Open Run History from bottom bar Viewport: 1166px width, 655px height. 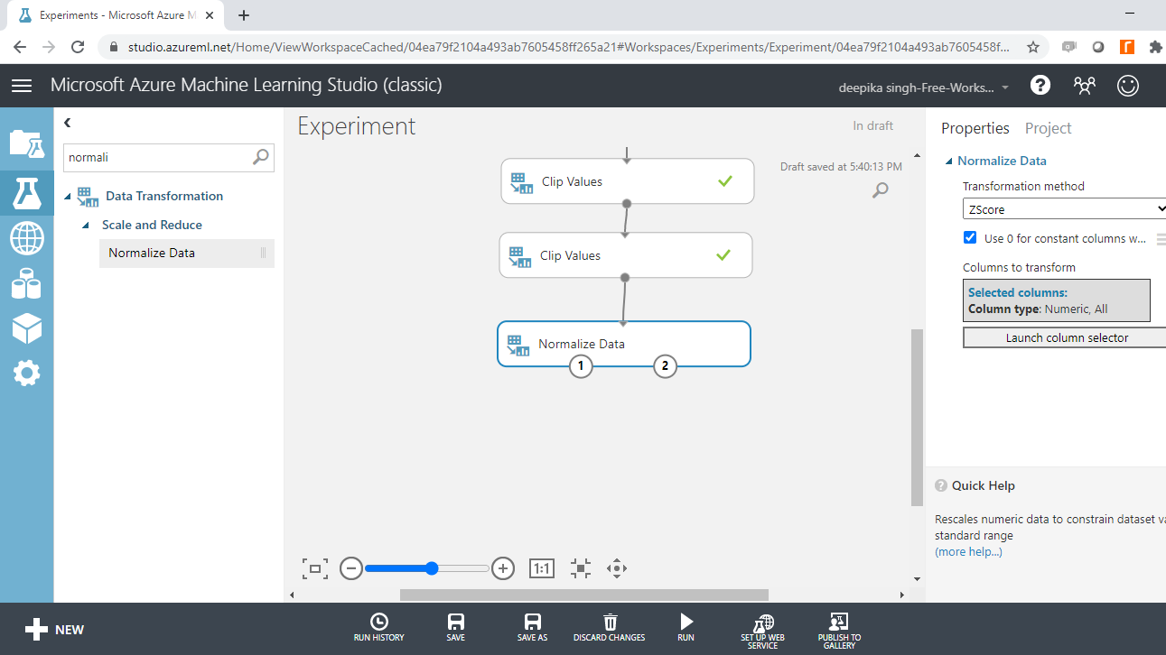(x=379, y=628)
